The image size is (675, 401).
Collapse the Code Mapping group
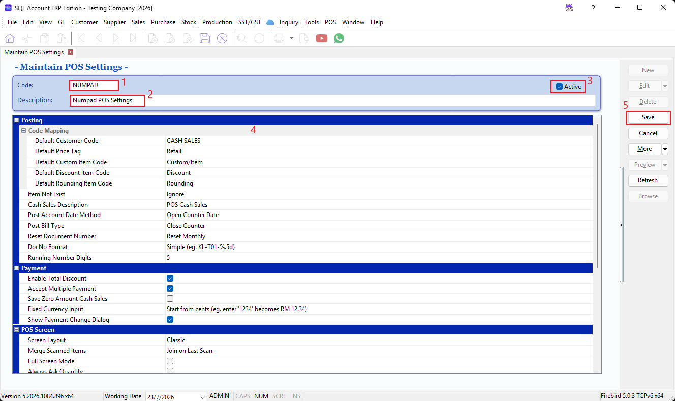pyautogui.click(x=23, y=131)
